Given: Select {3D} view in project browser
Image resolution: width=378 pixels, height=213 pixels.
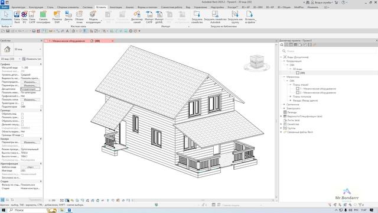Looking at the screenshot, I should tap(302, 73).
